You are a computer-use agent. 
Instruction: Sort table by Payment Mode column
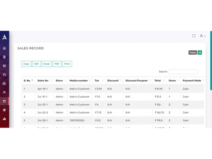[x=192, y=81]
